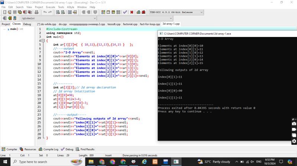
Task: Open Internet Explorer from the taskbar
Action: pyautogui.click(x=144, y=162)
